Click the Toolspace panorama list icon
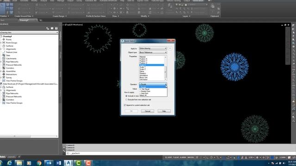The height and width of the screenshot is (166, 296). [52, 28]
